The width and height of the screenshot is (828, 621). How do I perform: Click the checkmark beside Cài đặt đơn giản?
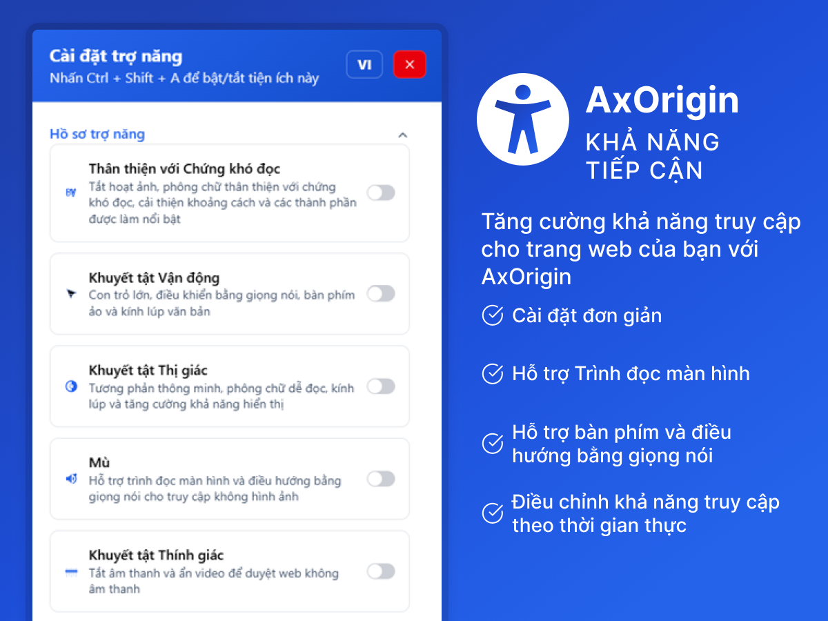tap(492, 316)
